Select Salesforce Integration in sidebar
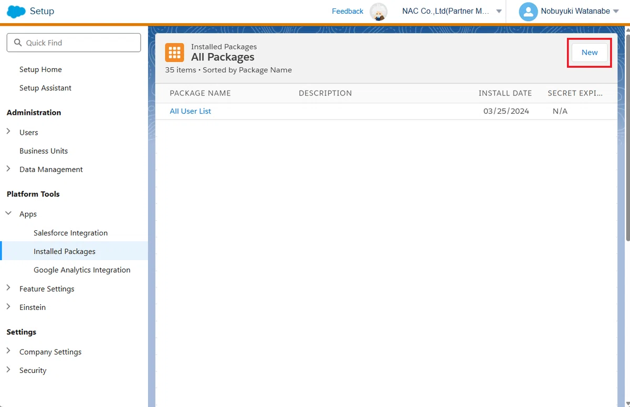Image resolution: width=630 pixels, height=407 pixels. pos(70,233)
